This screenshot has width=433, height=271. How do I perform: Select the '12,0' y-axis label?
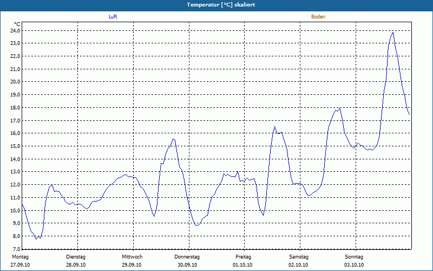tap(15, 184)
